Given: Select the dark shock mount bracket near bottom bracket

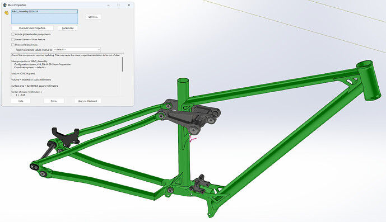Looking at the screenshot, I should [200, 185].
